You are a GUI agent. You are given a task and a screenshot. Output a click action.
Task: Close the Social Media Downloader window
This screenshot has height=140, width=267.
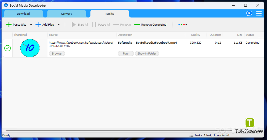258,5
